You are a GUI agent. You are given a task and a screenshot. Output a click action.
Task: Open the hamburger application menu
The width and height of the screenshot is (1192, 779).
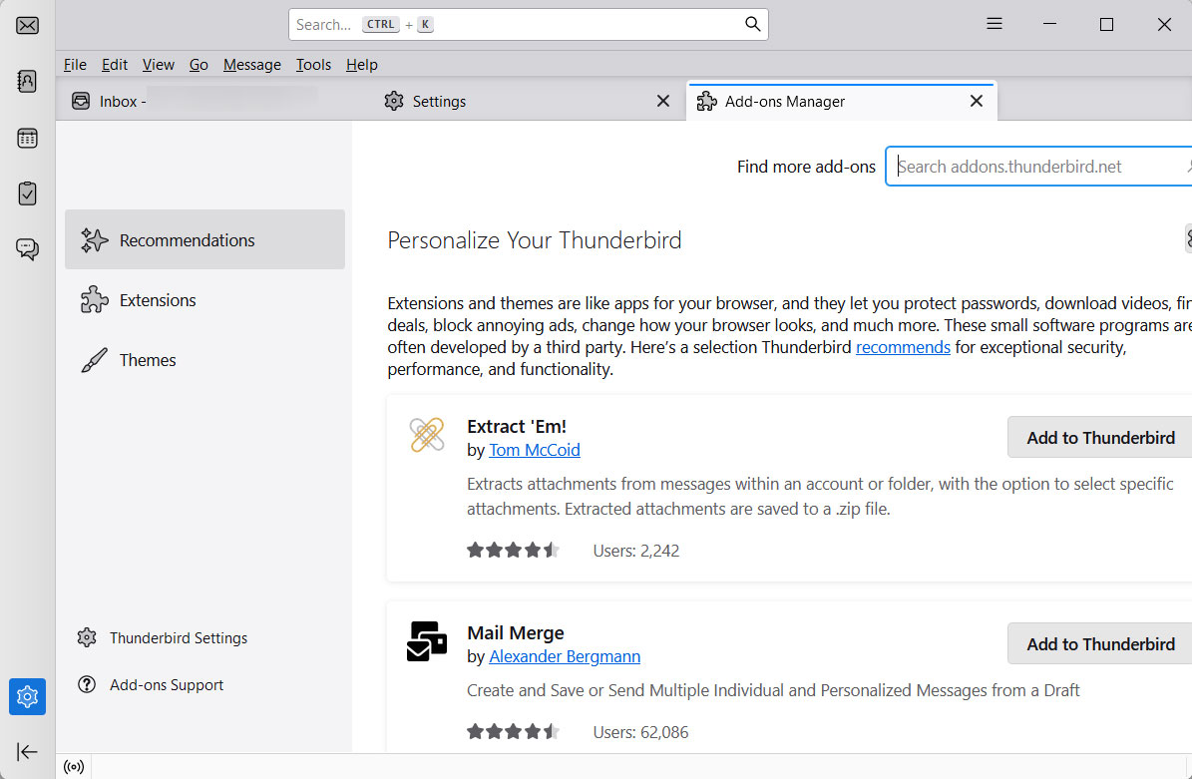click(x=993, y=25)
